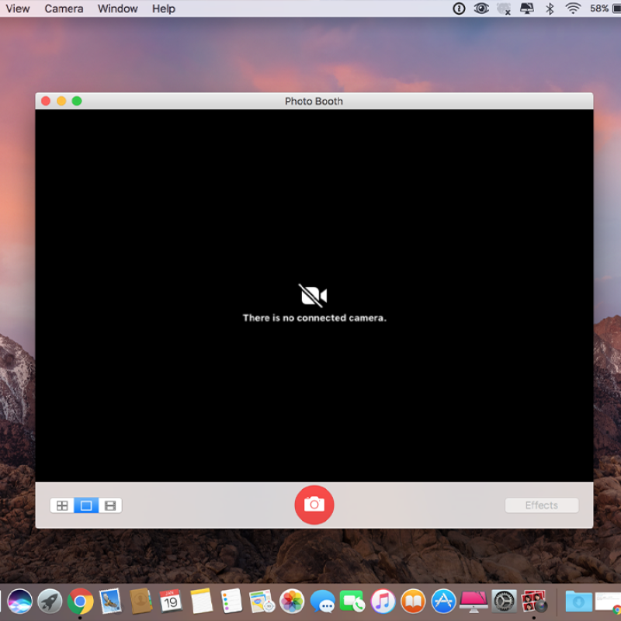The image size is (621, 621).
Task: Open the Window menu
Action: point(118,9)
